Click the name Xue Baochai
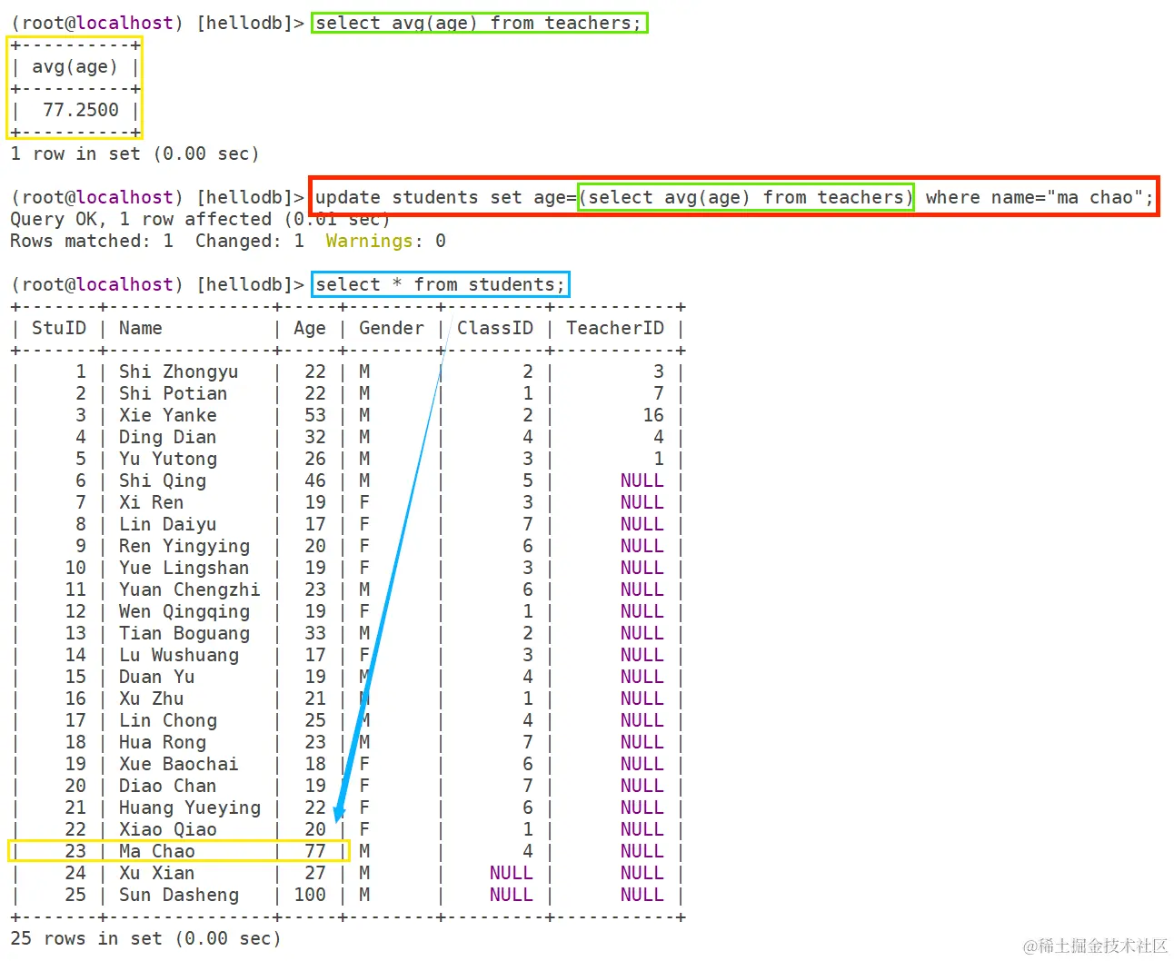 coord(178,764)
